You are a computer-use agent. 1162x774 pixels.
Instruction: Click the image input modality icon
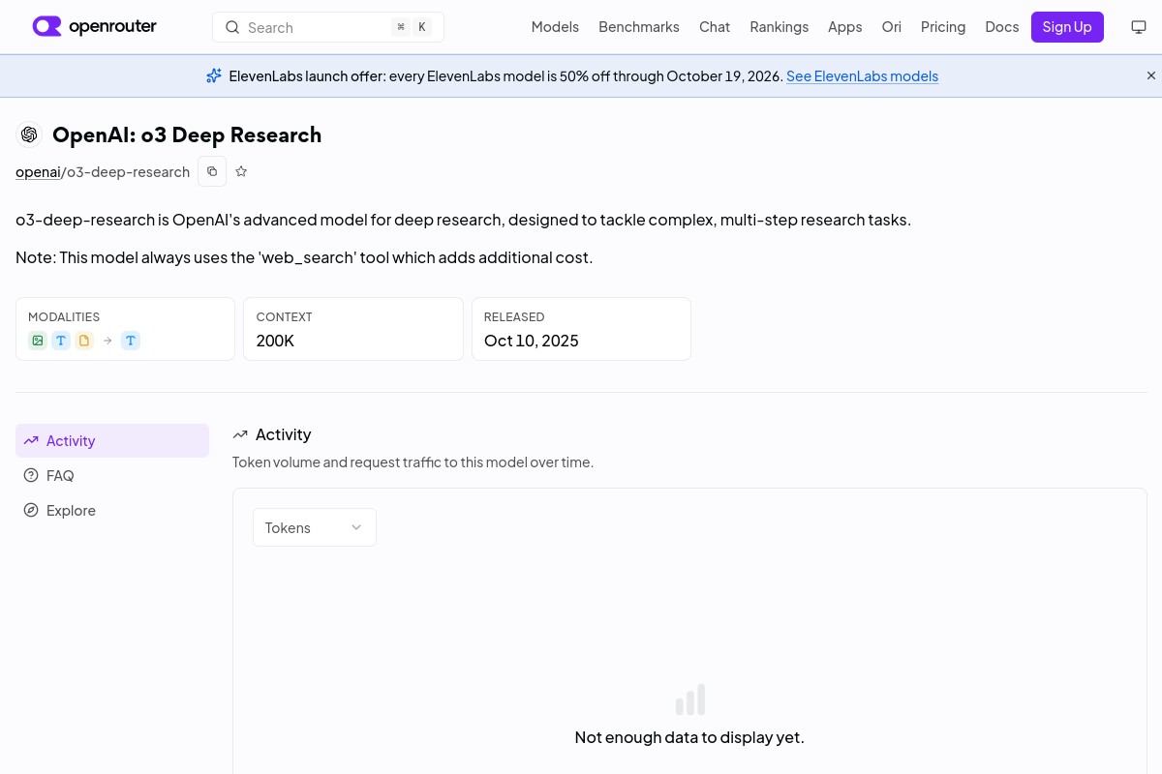click(x=38, y=341)
